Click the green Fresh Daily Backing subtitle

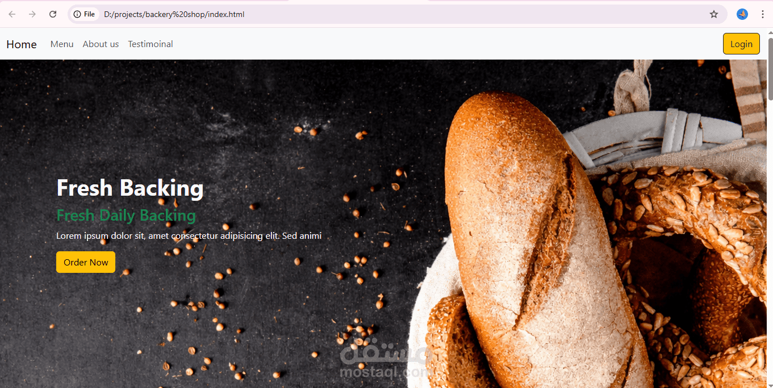coord(126,216)
